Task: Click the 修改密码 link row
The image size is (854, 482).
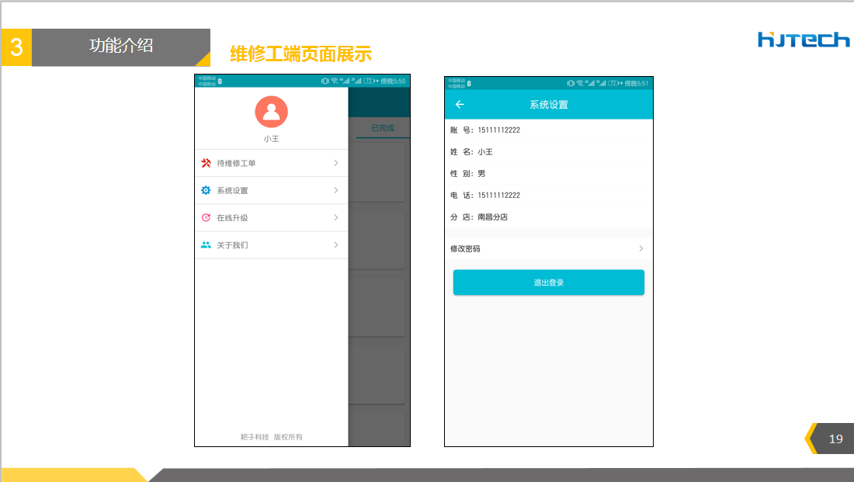Action: click(x=547, y=248)
